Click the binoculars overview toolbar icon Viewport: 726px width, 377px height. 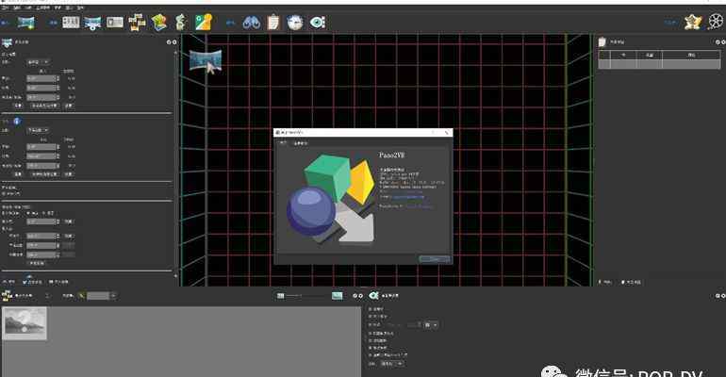tap(252, 23)
